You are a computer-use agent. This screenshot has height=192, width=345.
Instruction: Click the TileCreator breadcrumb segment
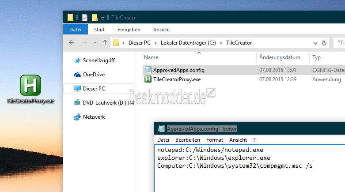239,43
